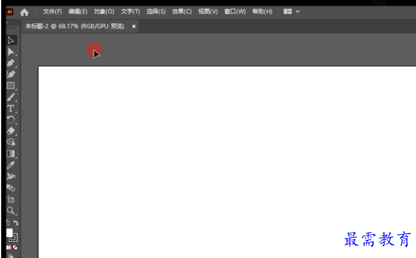This screenshot has width=416, height=258.
Task: Click the Arrange Documents layout icon
Action: [x=288, y=11]
